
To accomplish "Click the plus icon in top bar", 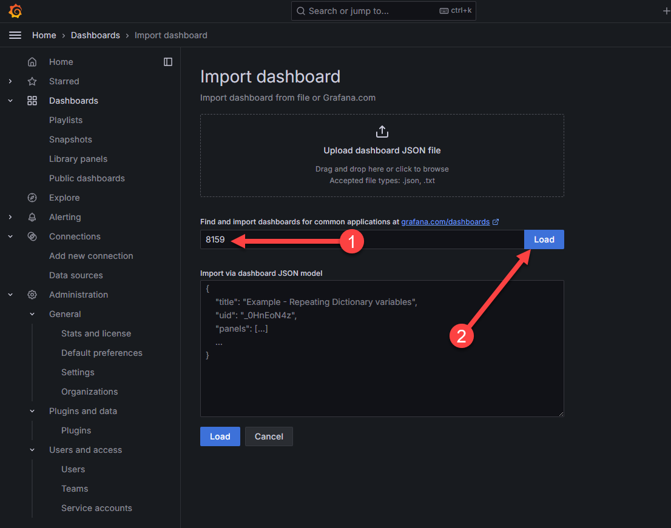I will (x=666, y=11).
